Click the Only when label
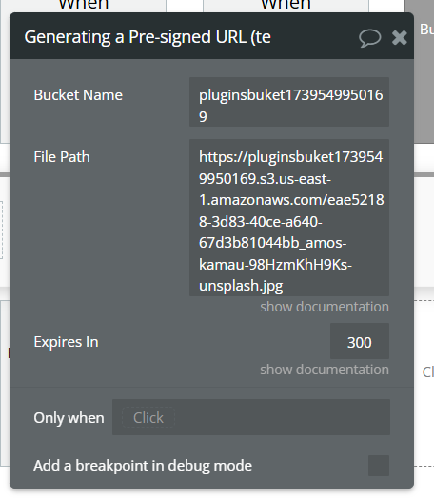The height and width of the screenshot is (501, 434). pos(69,418)
